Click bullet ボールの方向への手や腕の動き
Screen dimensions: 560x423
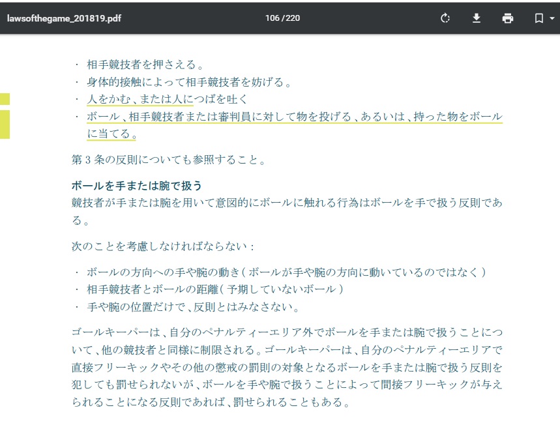pos(286,272)
